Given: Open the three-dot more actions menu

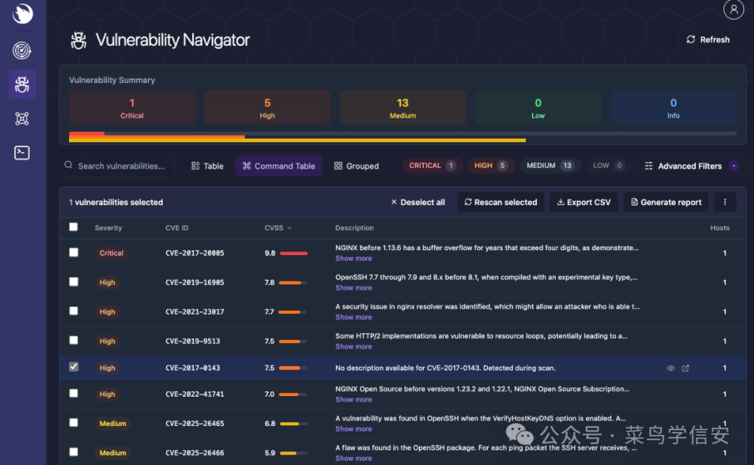Looking at the screenshot, I should 725,202.
